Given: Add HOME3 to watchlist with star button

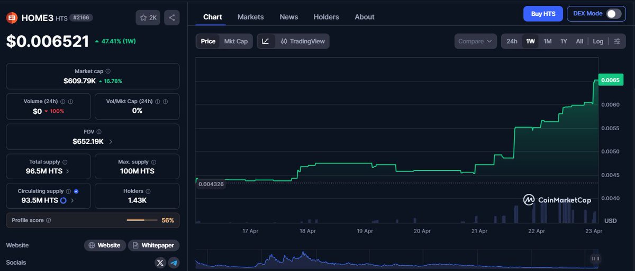Looking at the screenshot, I should tap(148, 17).
